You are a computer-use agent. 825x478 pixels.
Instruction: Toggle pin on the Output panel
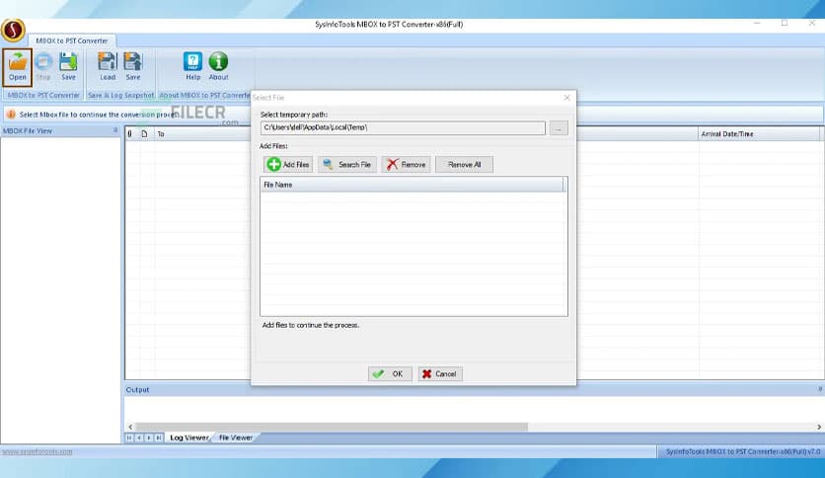(820, 389)
